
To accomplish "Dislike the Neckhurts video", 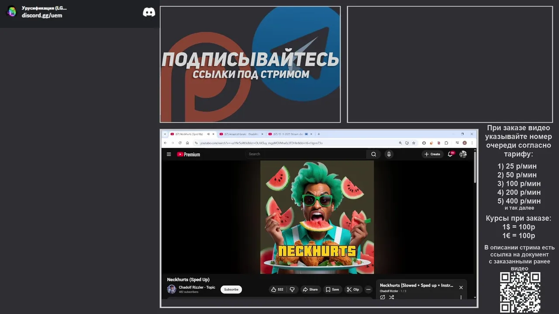I will coord(292,290).
